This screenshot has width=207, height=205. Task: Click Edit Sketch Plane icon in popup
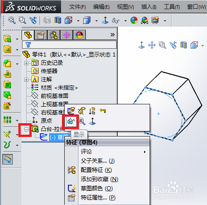82,111
